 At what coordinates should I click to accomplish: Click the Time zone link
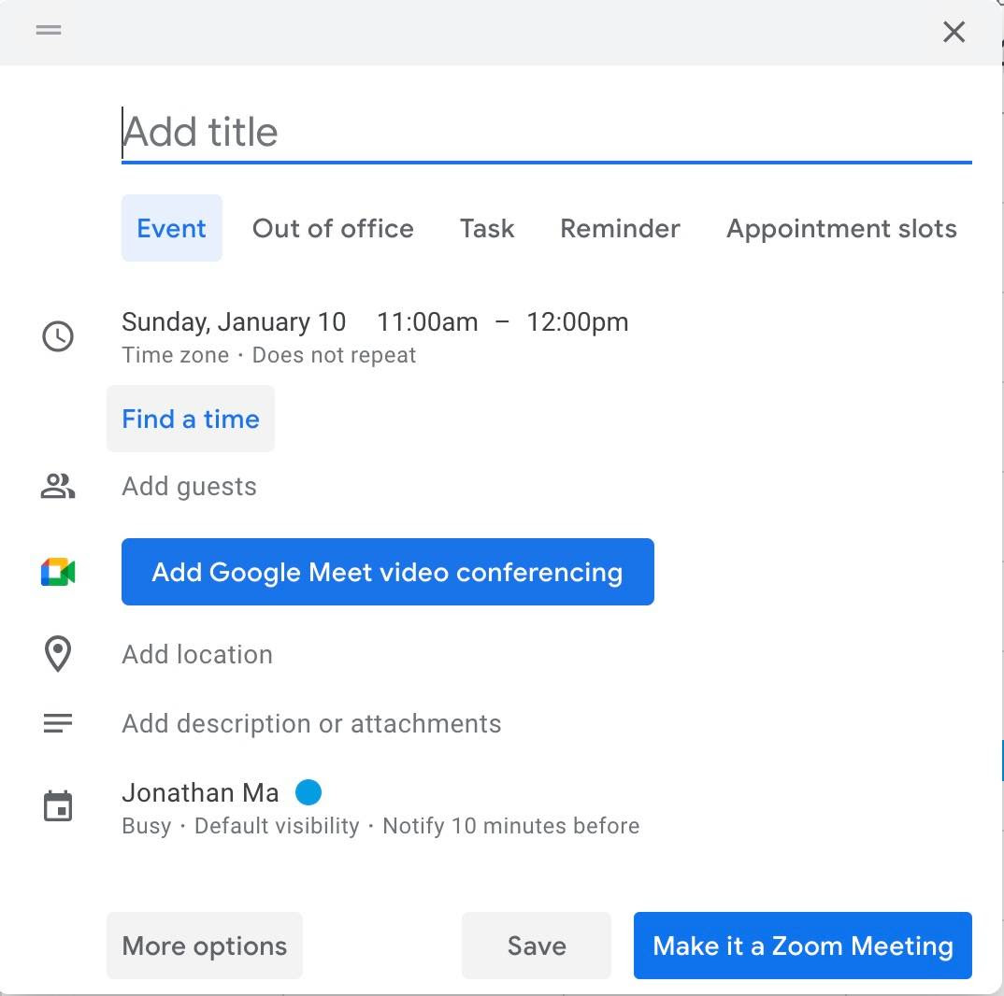click(x=176, y=355)
